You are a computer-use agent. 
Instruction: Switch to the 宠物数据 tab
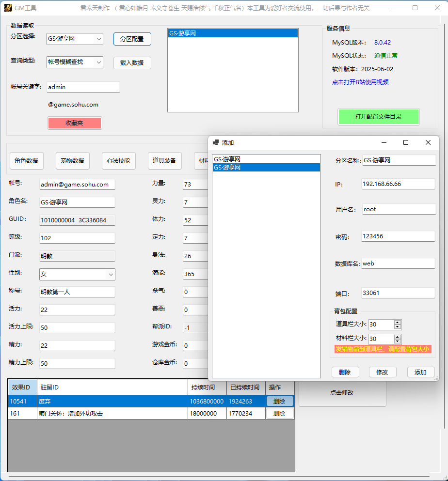(x=72, y=161)
